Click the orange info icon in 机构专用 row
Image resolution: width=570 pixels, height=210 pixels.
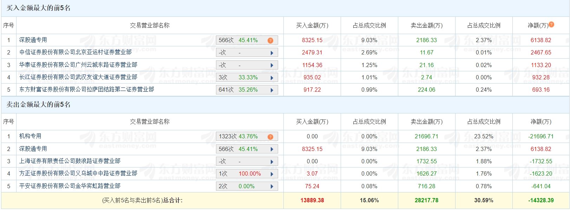point(270,137)
